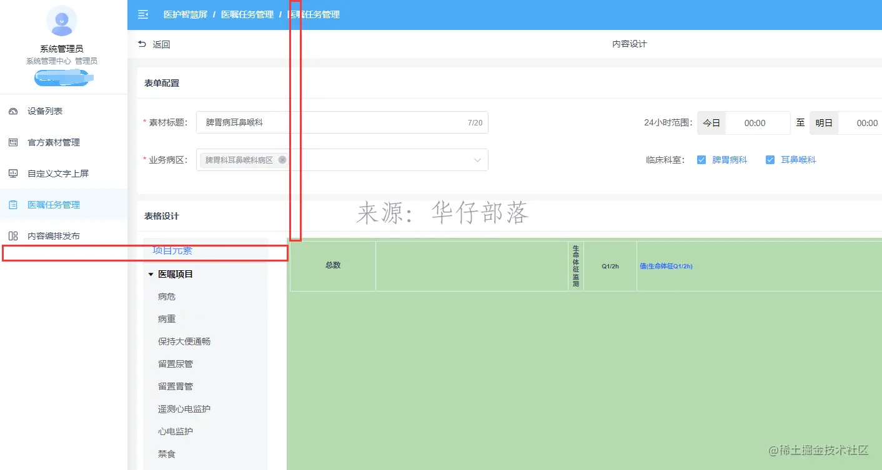Select 留置尿管 in the list
This screenshot has width=882, height=470.
176,364
